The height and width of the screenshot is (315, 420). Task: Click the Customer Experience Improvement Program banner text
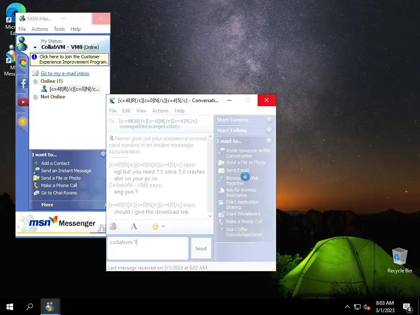pos(73,59)
